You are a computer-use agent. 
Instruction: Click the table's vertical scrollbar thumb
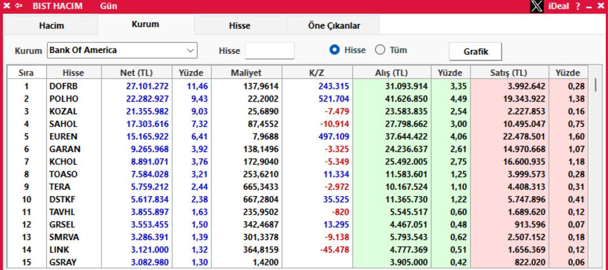[594, 86]
